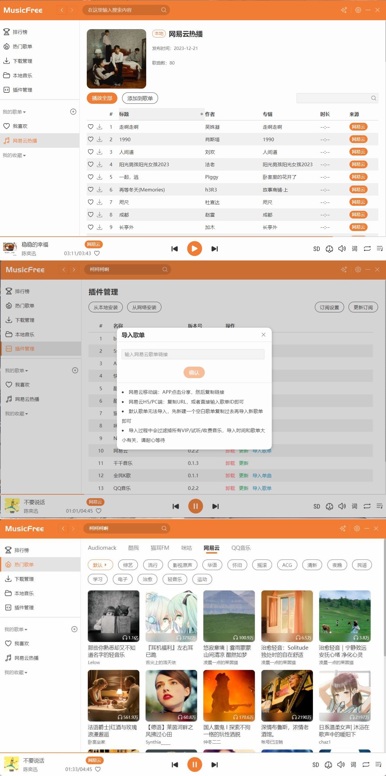The width and height of the screenshot is (386, 776).
Task: Skip to next track in the top player
Action: [214, 249]
